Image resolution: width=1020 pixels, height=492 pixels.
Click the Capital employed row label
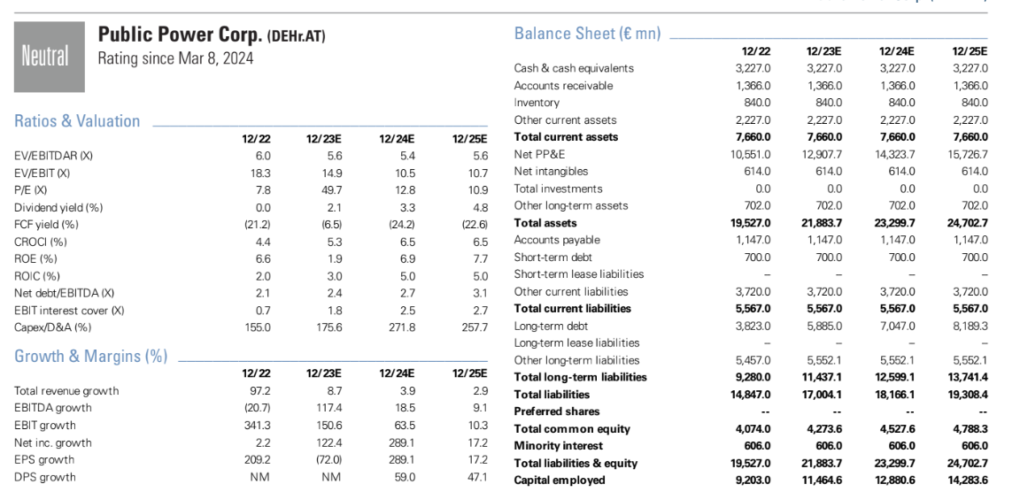coord(560,480)
